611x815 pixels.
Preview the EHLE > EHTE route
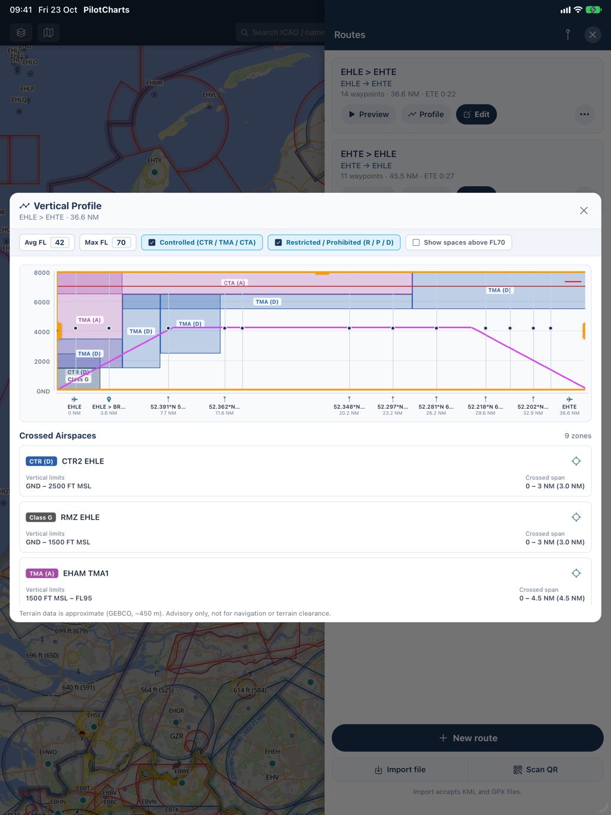coord(368,115)
